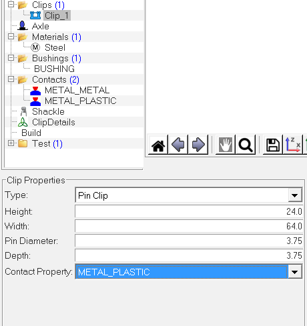Click the Build item in tree
307x326 pixels.
pyautogui.click(x=31, y=133)
